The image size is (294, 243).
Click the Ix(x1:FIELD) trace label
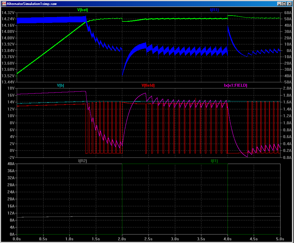[x=235, y=86]
